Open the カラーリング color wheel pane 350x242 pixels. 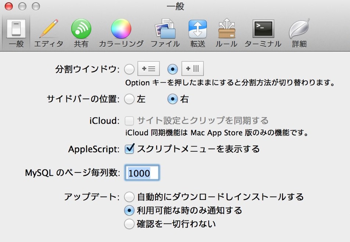(121, 33)
